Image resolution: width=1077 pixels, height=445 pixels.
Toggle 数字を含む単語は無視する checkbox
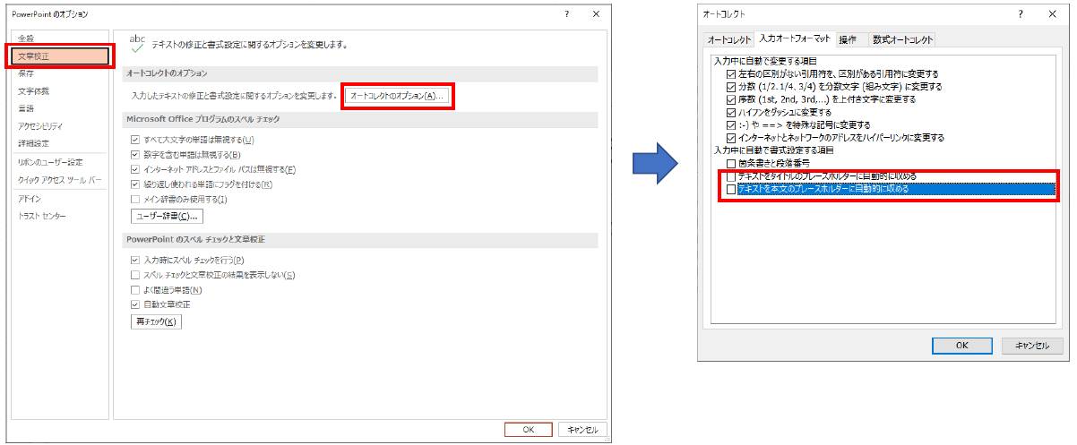coord(135,154)
